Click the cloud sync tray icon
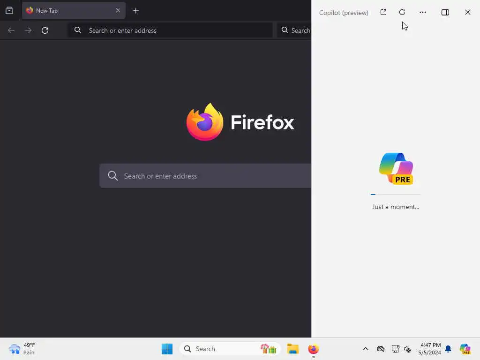The image size is (480, 360). pos(381,349)
